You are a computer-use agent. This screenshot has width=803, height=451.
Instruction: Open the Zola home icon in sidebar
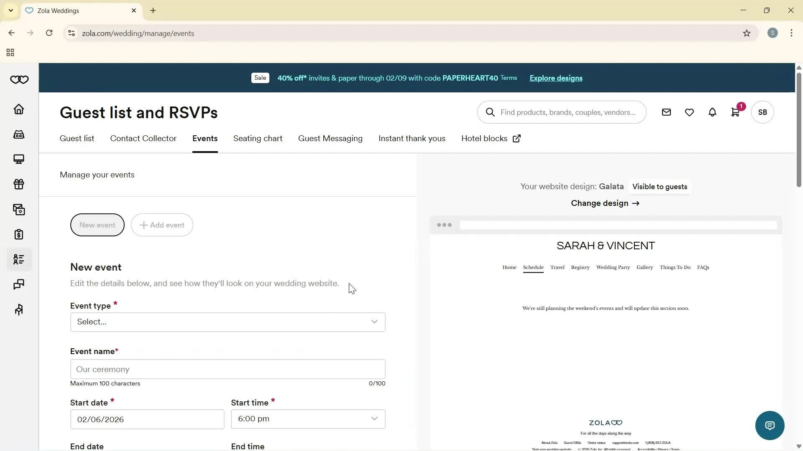click(19, 109)
